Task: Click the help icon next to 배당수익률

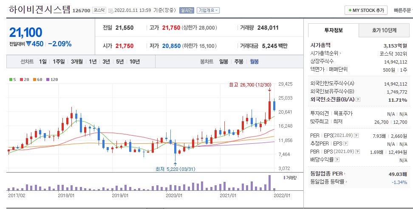Action: (337, 159)
